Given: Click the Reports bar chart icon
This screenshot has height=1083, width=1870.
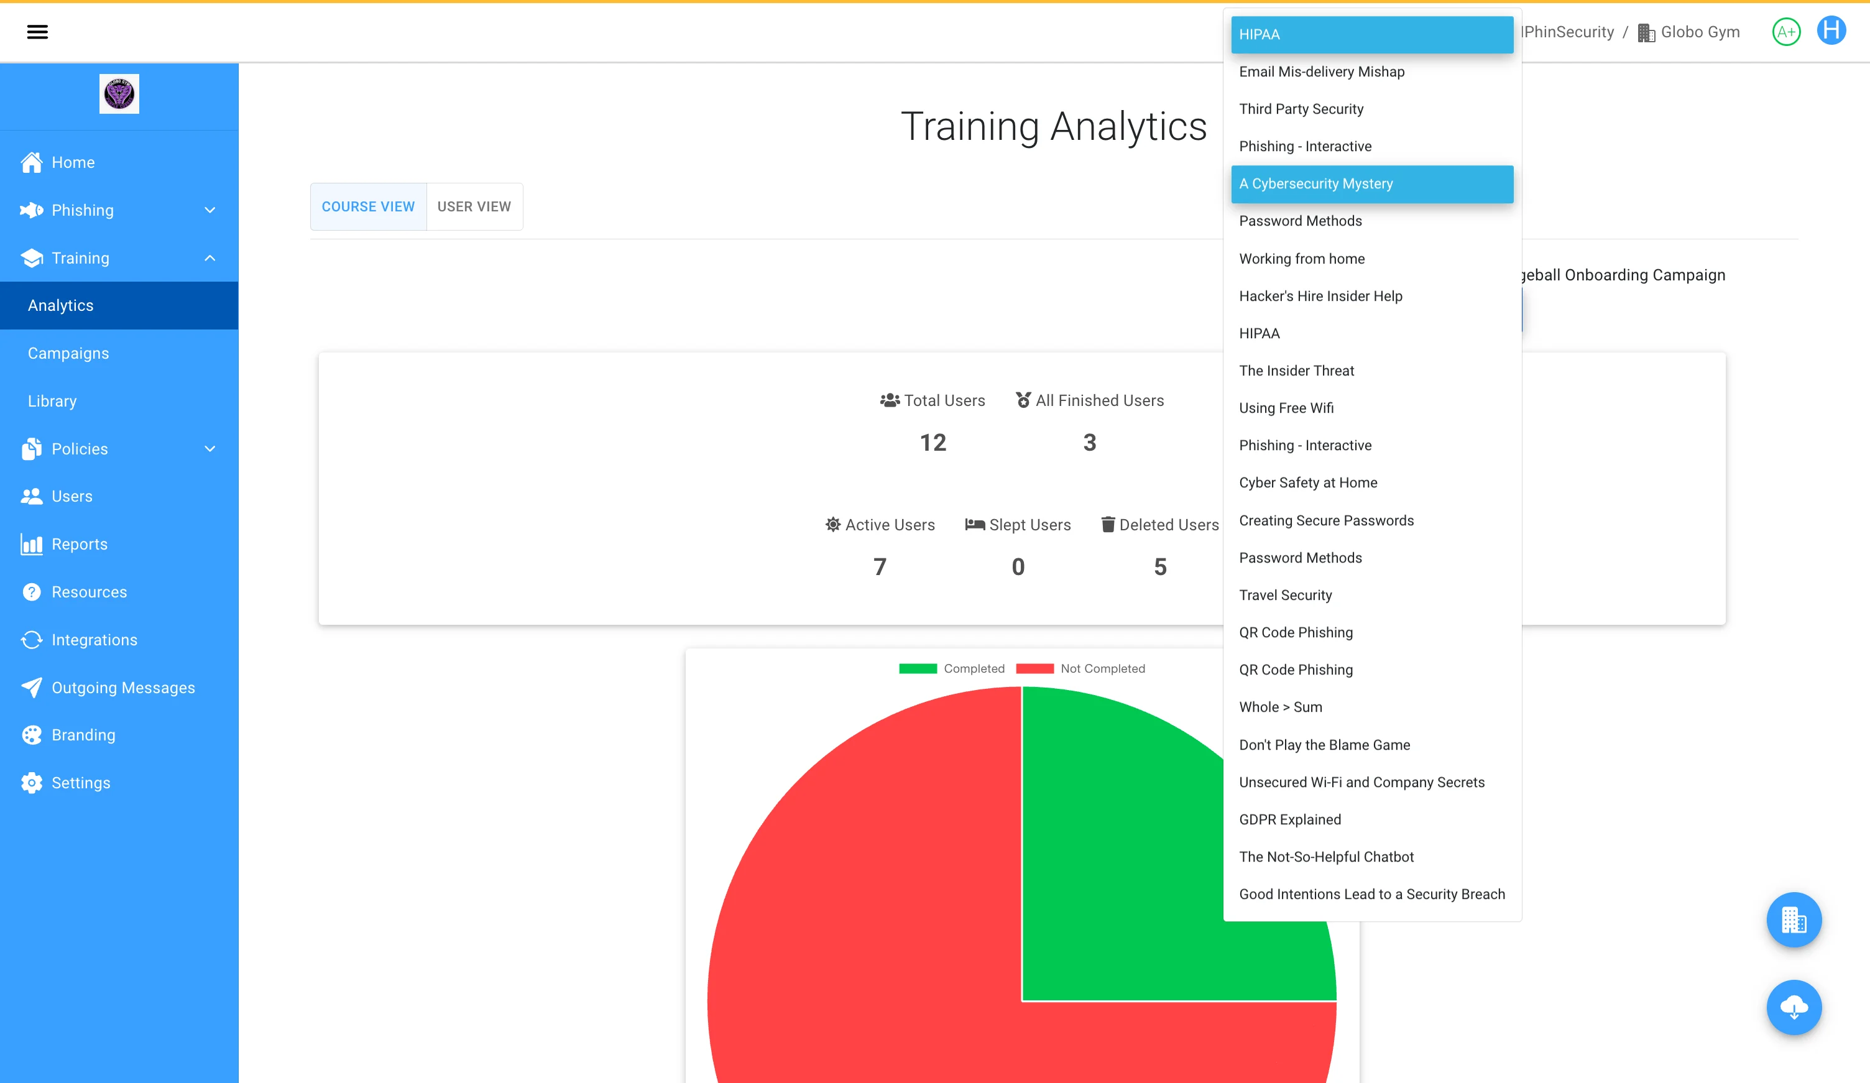Looking at the screenshot, I should [x=31, y=544].
